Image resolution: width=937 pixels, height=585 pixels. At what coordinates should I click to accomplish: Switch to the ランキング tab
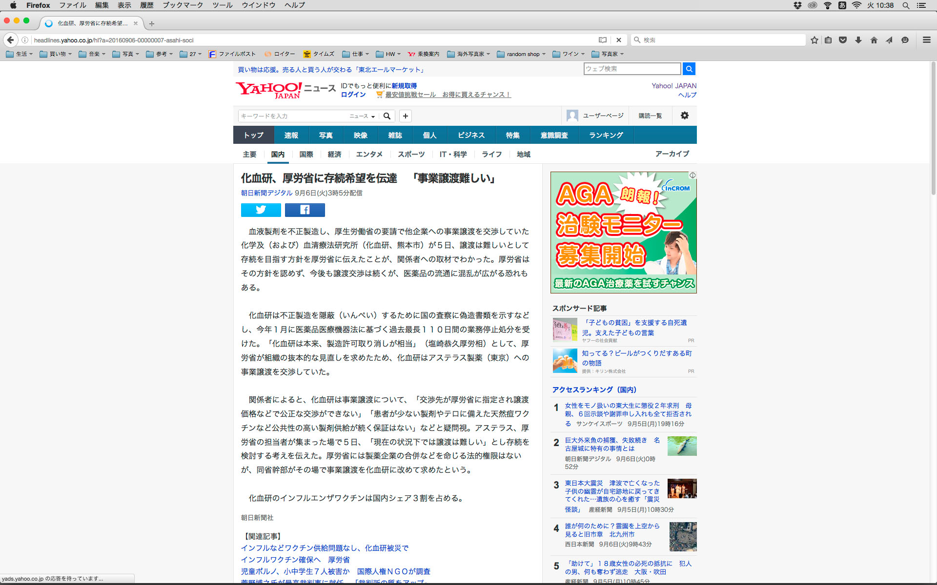pos(606,135)
